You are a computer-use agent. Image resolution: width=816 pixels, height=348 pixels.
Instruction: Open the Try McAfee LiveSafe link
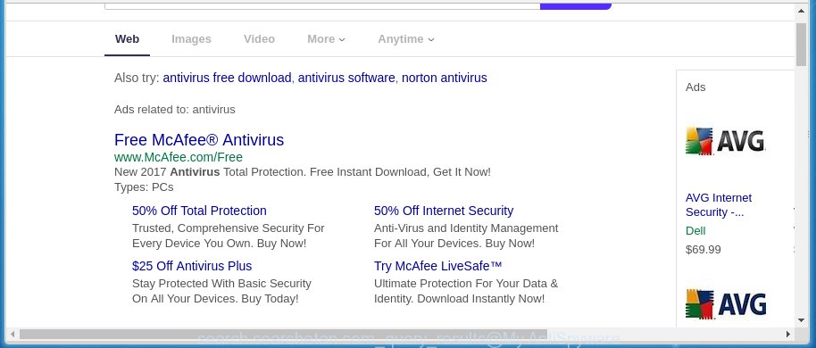click(437, 266)
